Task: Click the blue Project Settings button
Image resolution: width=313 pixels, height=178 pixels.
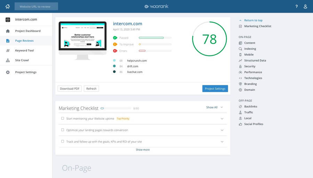Action: [215, 88]
